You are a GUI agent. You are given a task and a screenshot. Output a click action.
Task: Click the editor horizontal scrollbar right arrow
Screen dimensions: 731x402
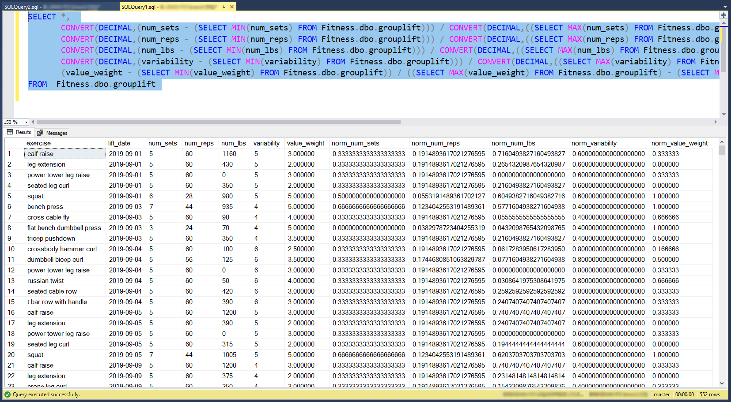(716, 122)
